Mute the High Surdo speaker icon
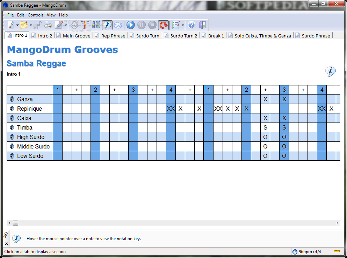This screenshot has width=347, height=258. point(12,137)
